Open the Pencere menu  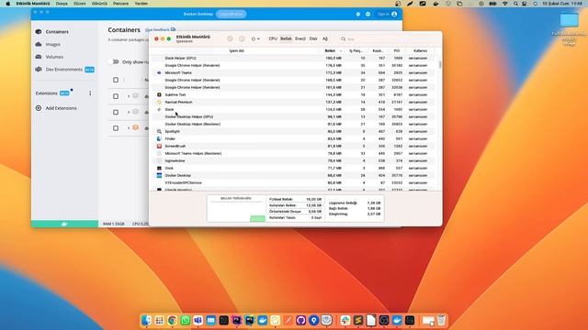[x=120, y=4]
